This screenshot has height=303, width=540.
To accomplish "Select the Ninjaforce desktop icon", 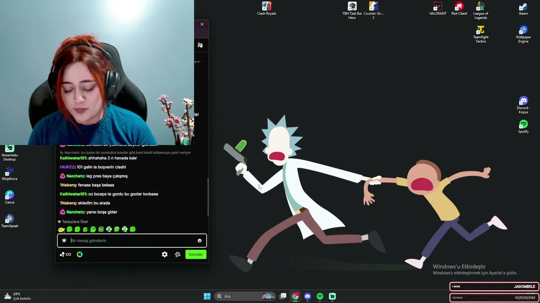I will pyautogui.click(x=10, y=173).
